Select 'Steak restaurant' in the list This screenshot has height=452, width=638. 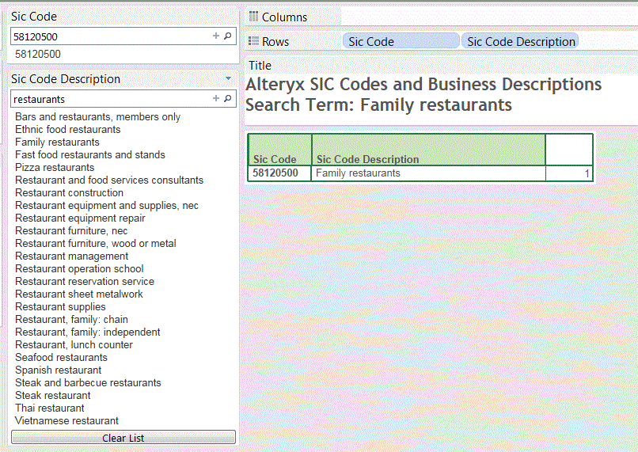coord(53,395)
